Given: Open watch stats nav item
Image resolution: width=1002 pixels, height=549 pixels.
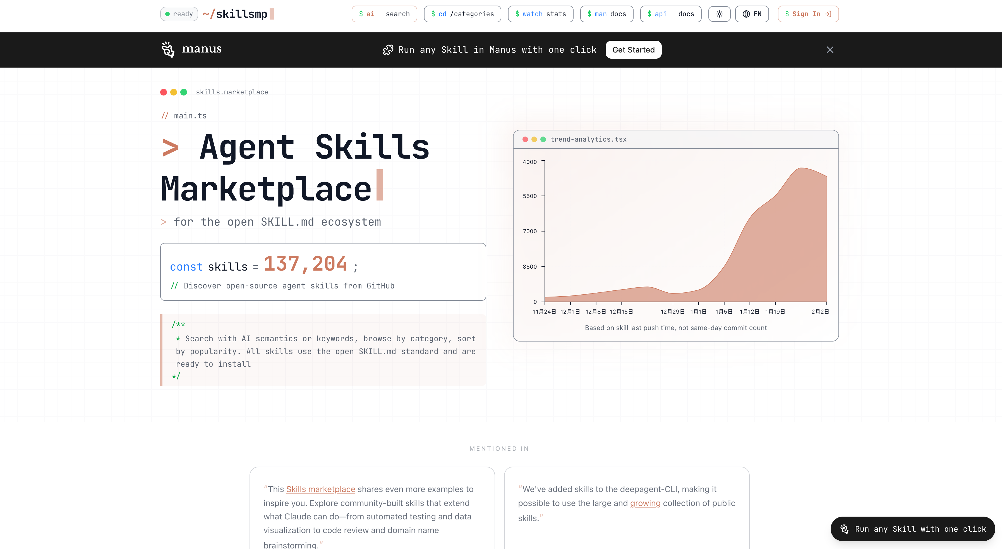Looking at the screenshot, I should [540, 14].
